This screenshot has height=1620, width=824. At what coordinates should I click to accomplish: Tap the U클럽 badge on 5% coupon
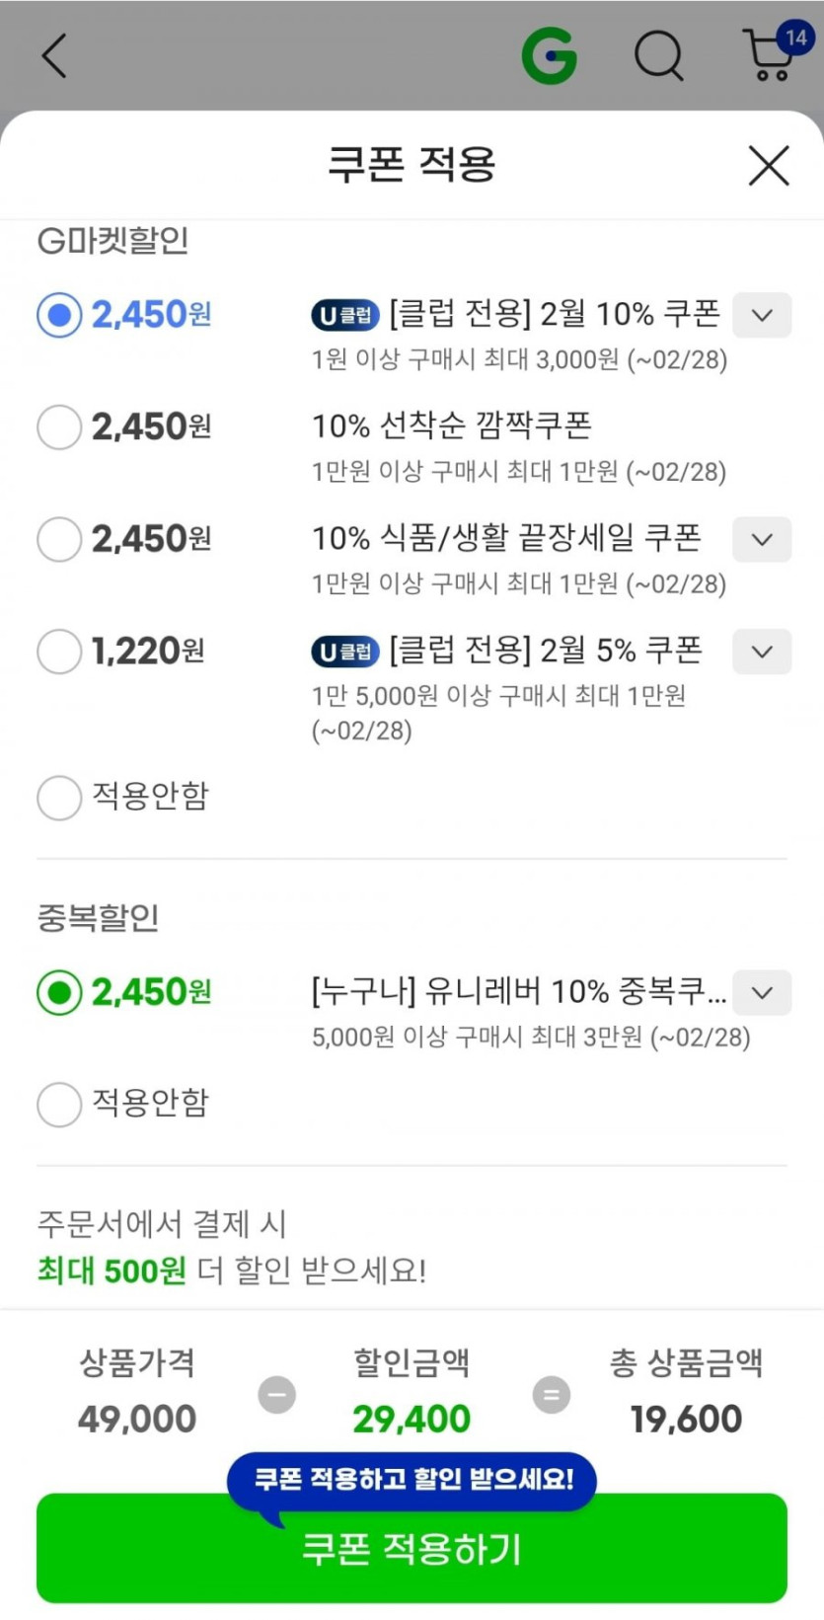pos(345,652)
